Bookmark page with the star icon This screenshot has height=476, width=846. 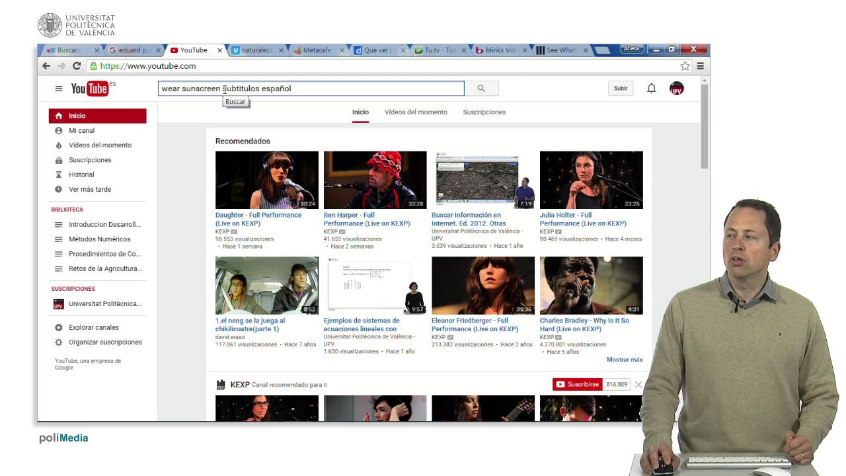point(685,66)
